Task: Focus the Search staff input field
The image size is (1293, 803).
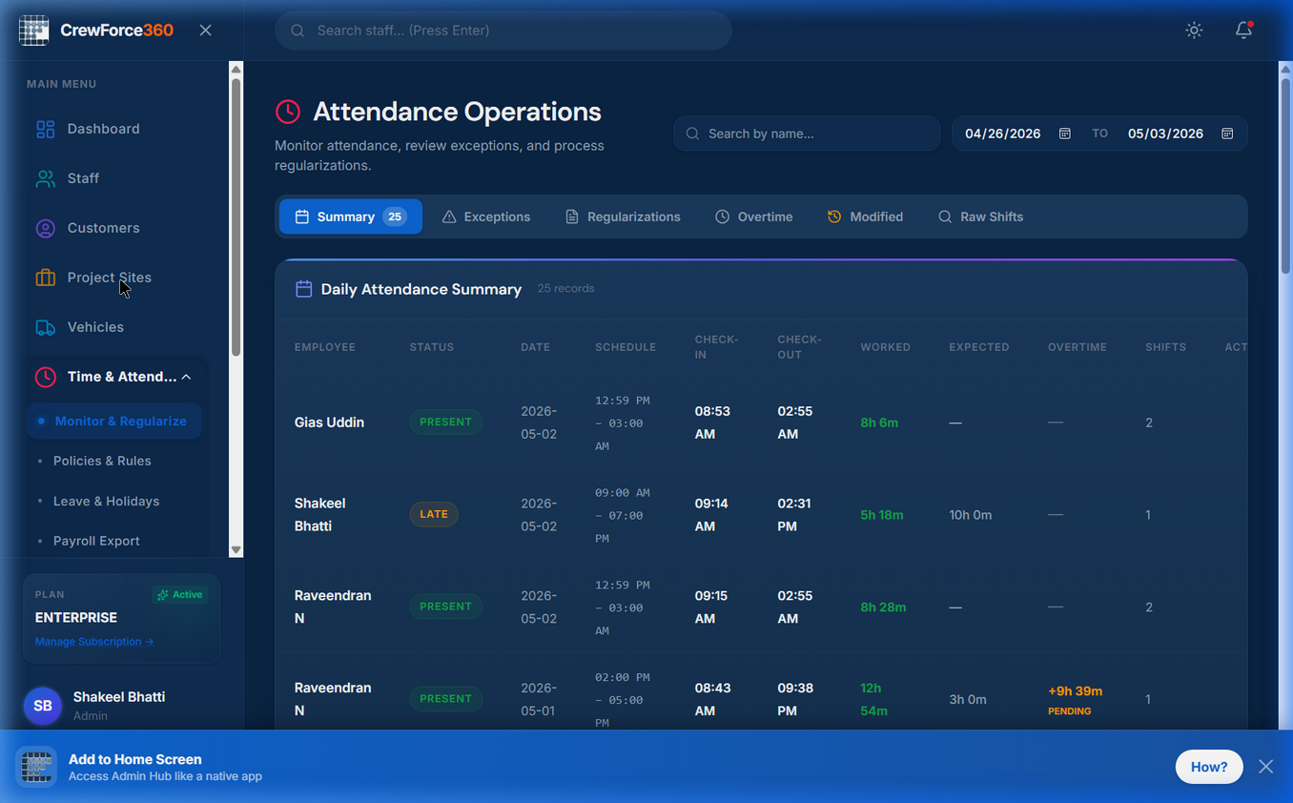Action: point(503,31)
